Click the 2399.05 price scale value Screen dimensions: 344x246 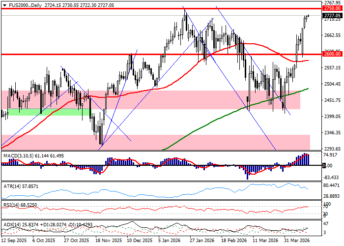[x=332, y=116]
